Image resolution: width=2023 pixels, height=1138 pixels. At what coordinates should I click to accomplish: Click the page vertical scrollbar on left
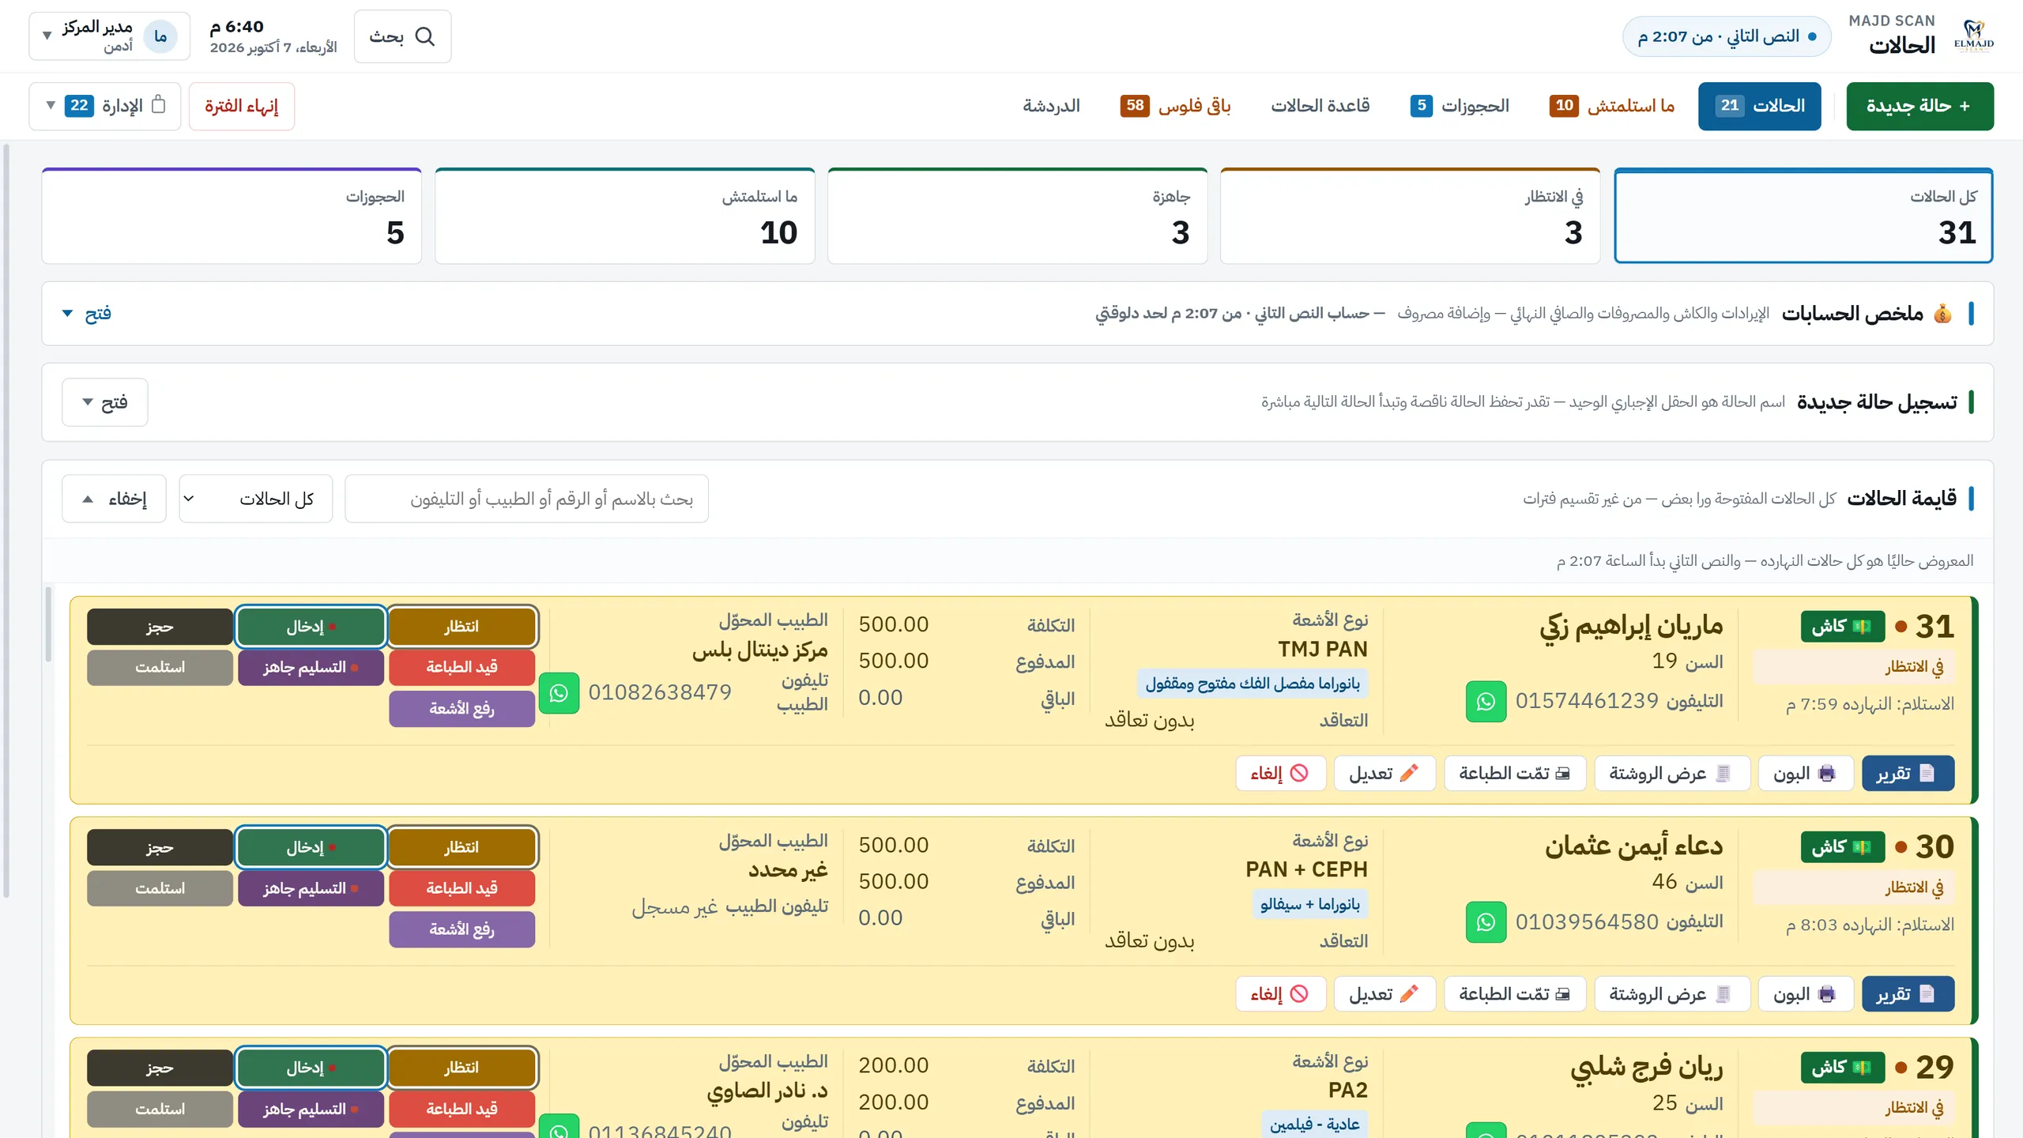(6, 522)
